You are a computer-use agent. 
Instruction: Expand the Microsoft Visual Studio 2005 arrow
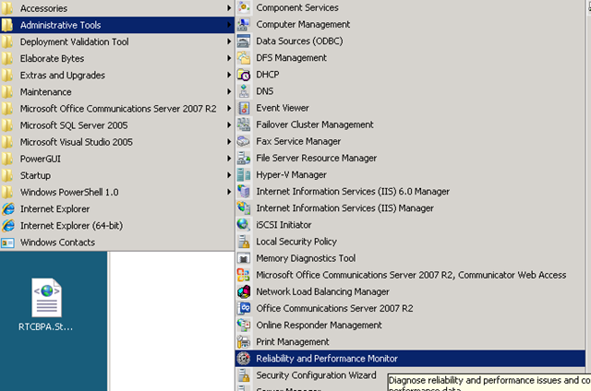[229, 142]
